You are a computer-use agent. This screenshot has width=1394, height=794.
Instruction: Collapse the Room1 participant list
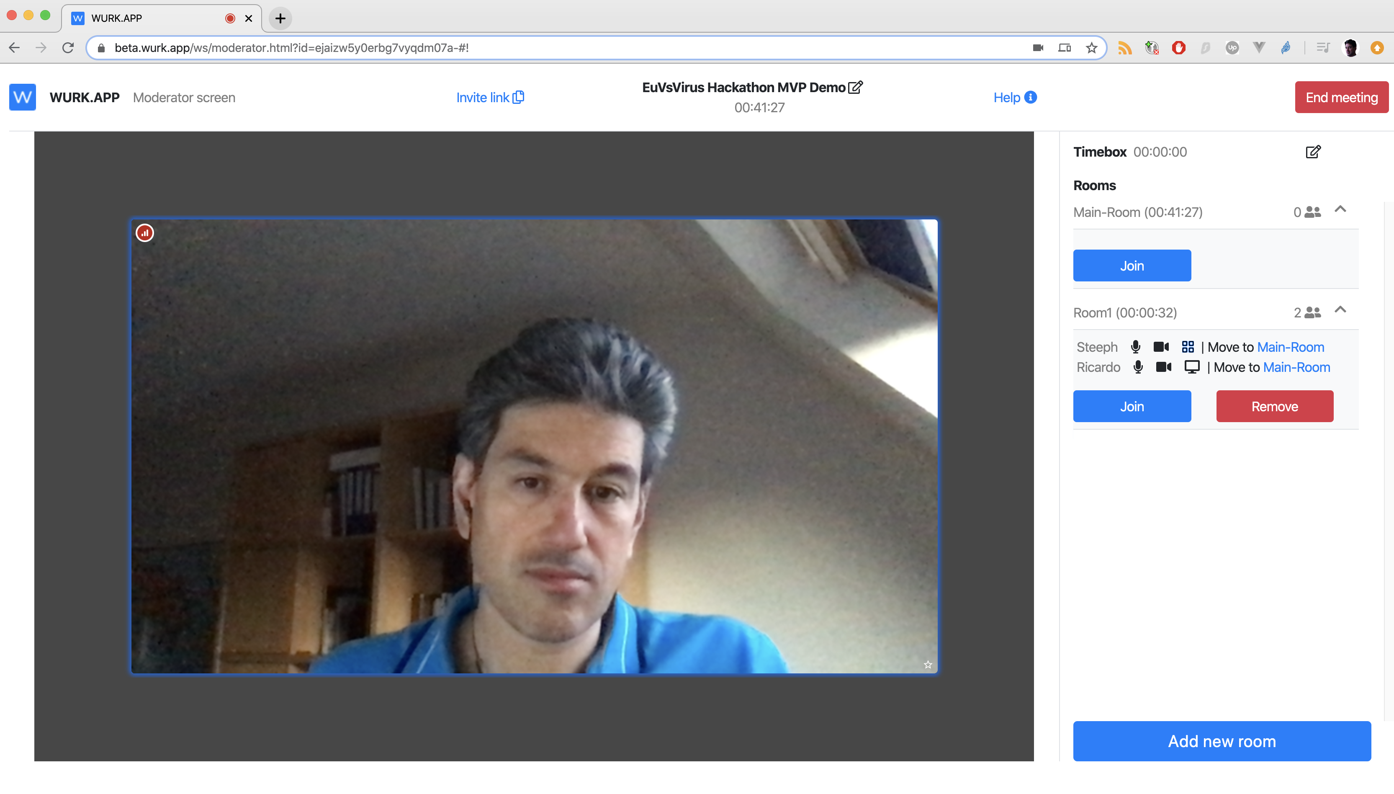pos(1340,310)
